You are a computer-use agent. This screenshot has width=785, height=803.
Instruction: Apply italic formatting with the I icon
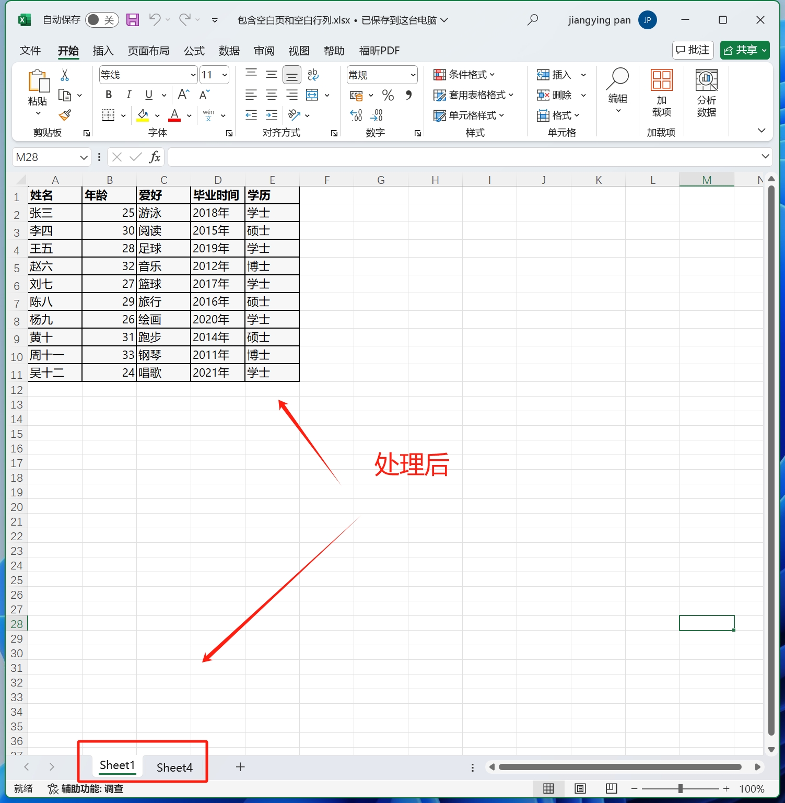click(128, 95)
